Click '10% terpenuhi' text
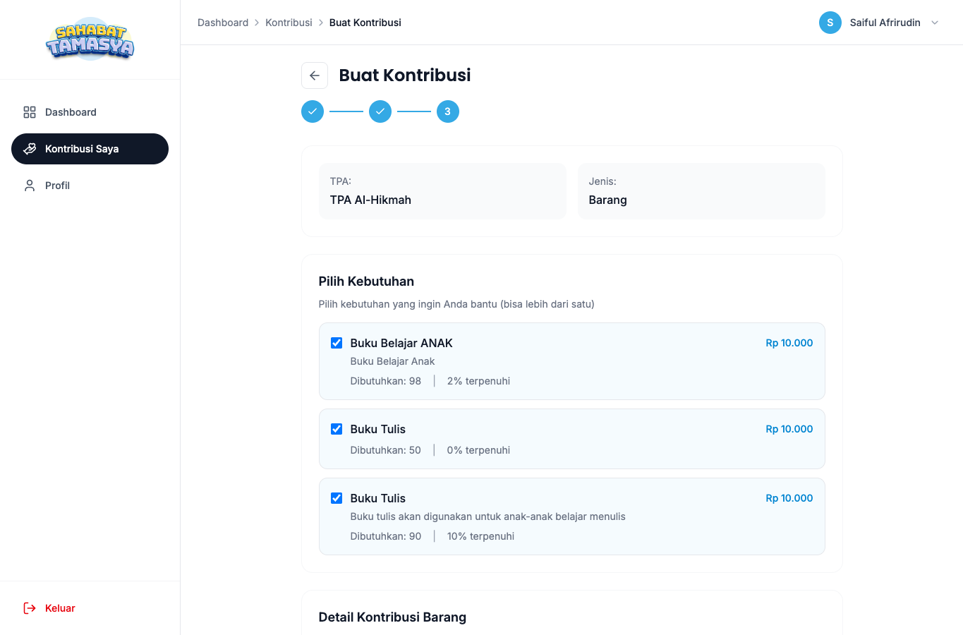963x635 pixels. (480, 536)
